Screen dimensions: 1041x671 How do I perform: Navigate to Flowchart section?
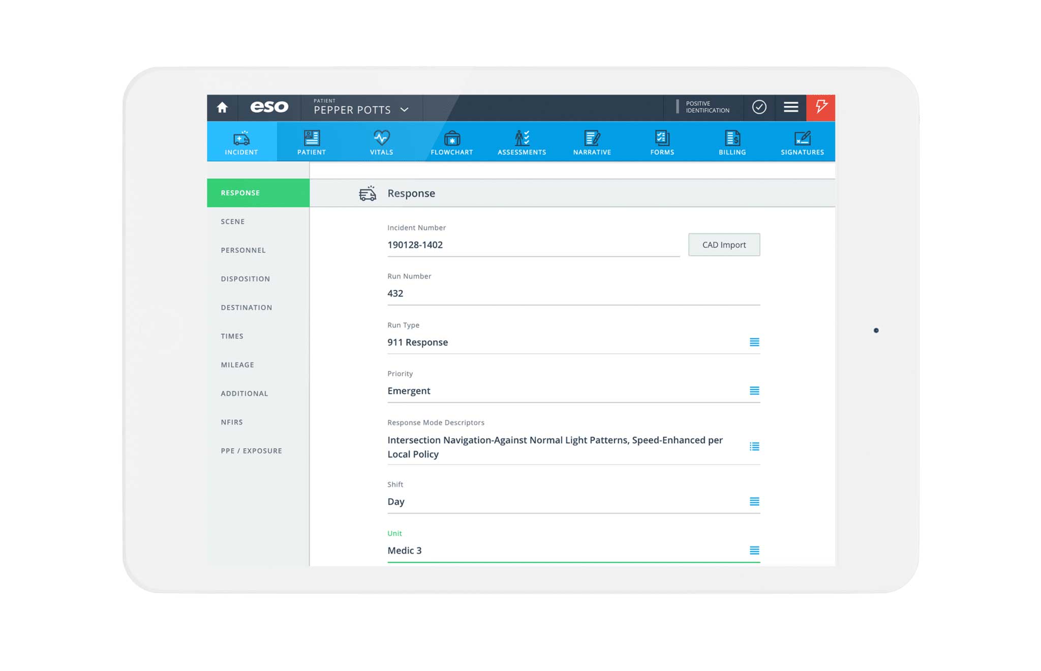pos(451,142)
